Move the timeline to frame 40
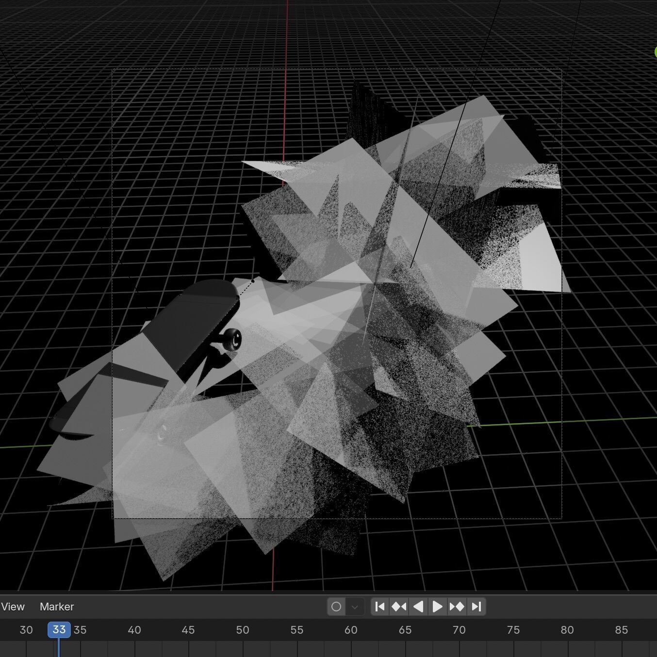Screen dimensions: 657x657 [134, 630]
